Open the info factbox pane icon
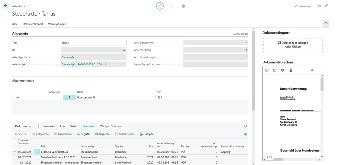340x165 pixels. pos(326,24)
